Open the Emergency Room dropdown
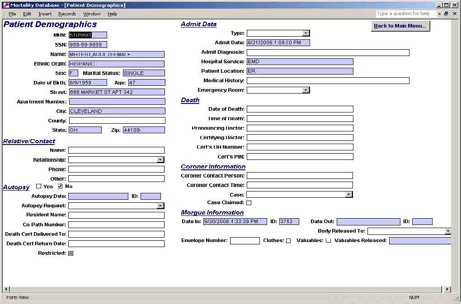461x304 pixels. pyautogui.click(x=306, y=90)
